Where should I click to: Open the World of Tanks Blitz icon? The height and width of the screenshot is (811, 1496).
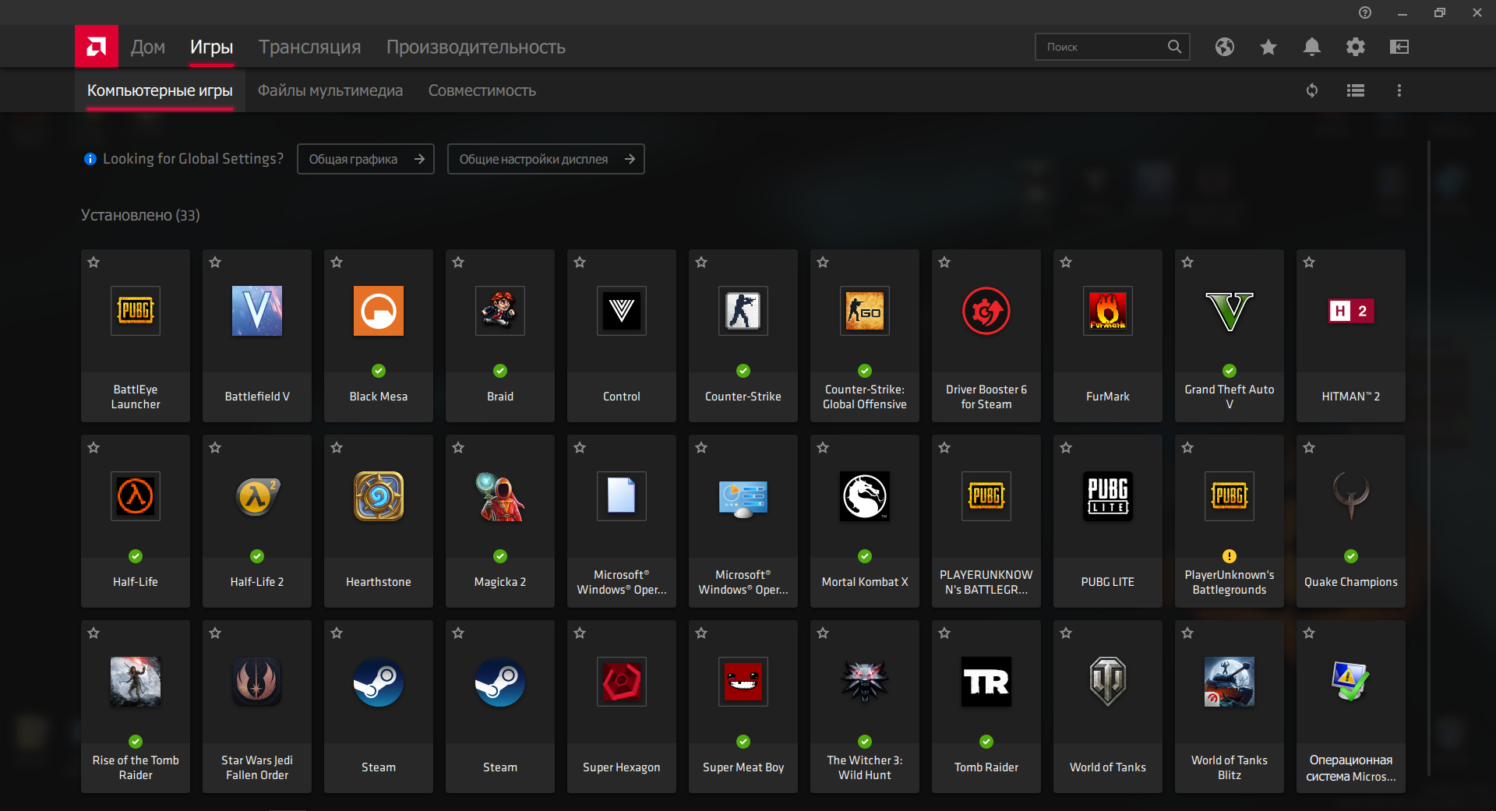(x=1230, y=682)
